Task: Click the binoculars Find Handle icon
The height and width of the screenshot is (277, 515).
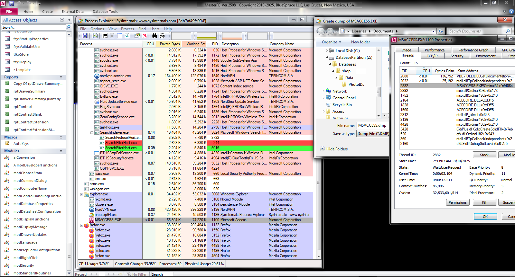Action: click(154, 36)
